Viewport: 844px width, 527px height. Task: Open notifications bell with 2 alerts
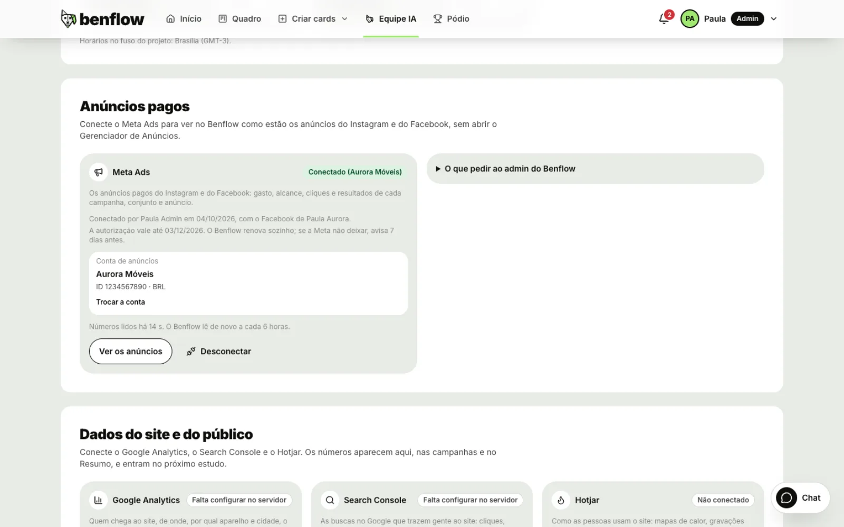pos(664,19)
